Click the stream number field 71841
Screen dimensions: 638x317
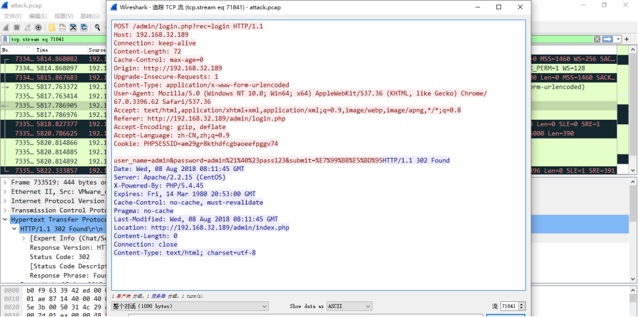(x=510, y=306)
